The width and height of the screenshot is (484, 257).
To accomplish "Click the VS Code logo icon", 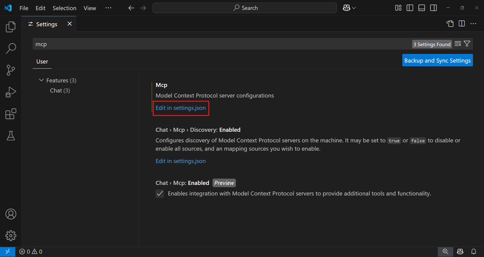I will [x=8, y=8].
